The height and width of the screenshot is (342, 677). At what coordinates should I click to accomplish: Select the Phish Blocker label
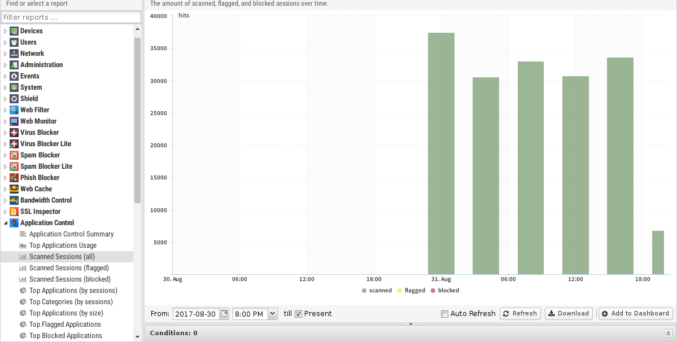[x=40, y=177]
